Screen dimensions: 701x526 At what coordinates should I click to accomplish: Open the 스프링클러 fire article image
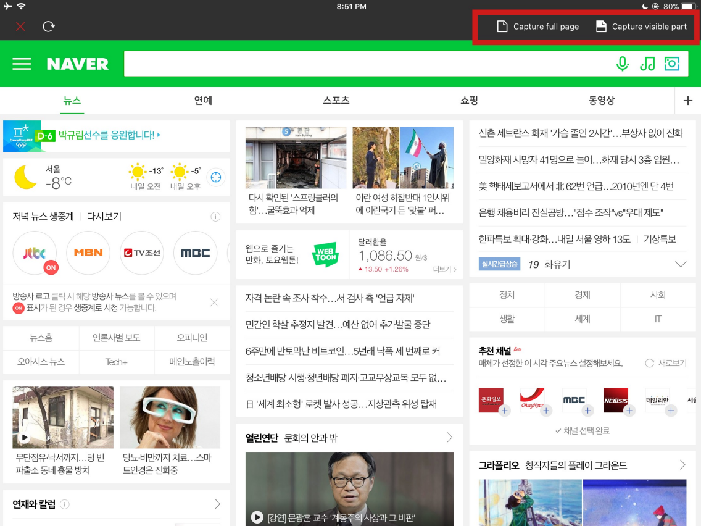[x=296, y=157]
